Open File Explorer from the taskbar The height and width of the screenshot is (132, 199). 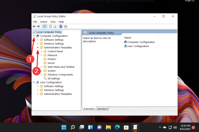108,127
